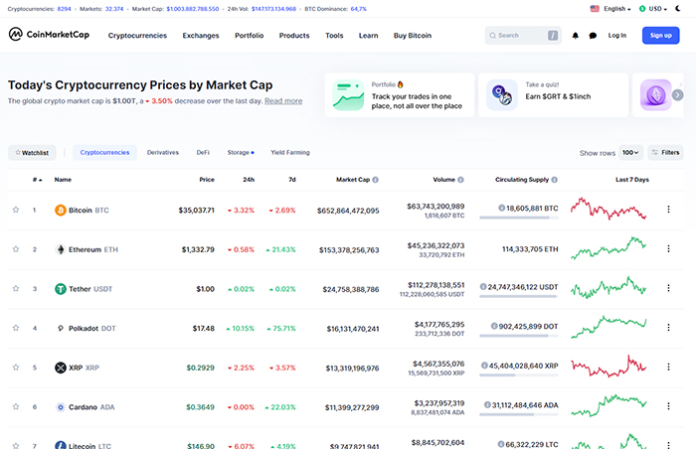Click the Tether coin logo

click(x=61, y=289)
